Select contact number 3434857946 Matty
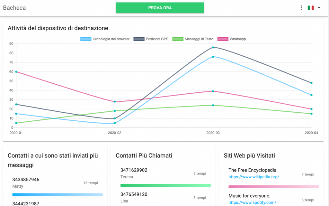This screenshot has width=329, height=206. pos(26,180)
